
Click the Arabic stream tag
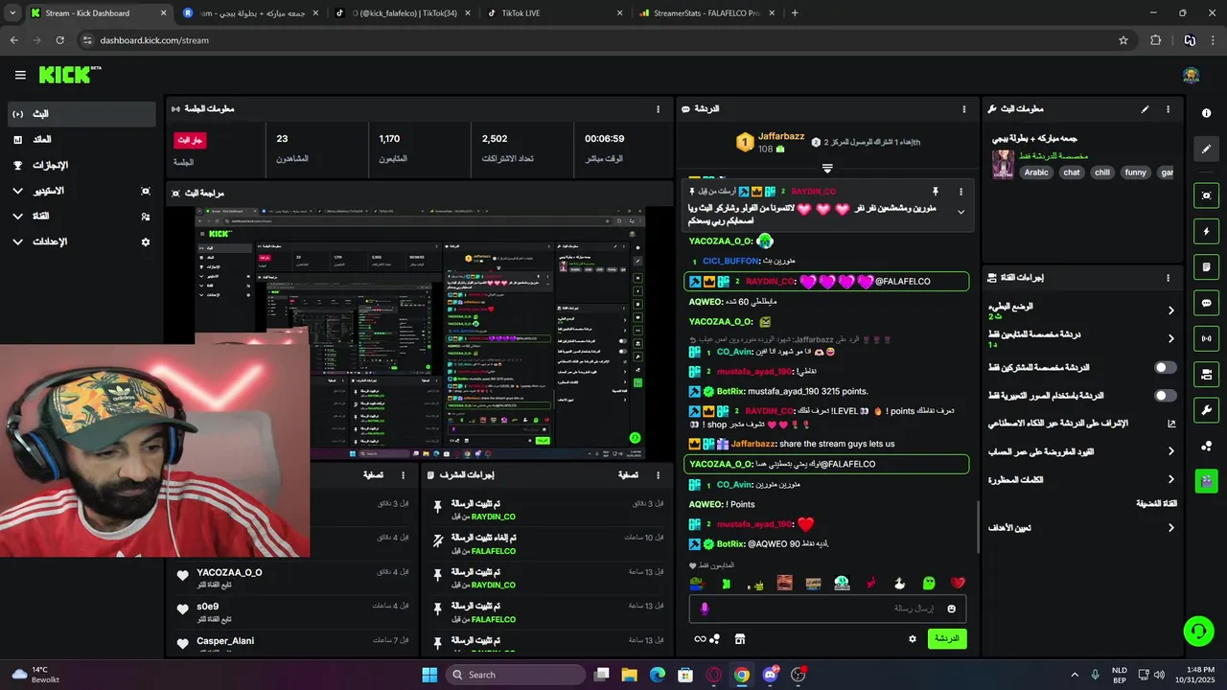pos(1036,172)
